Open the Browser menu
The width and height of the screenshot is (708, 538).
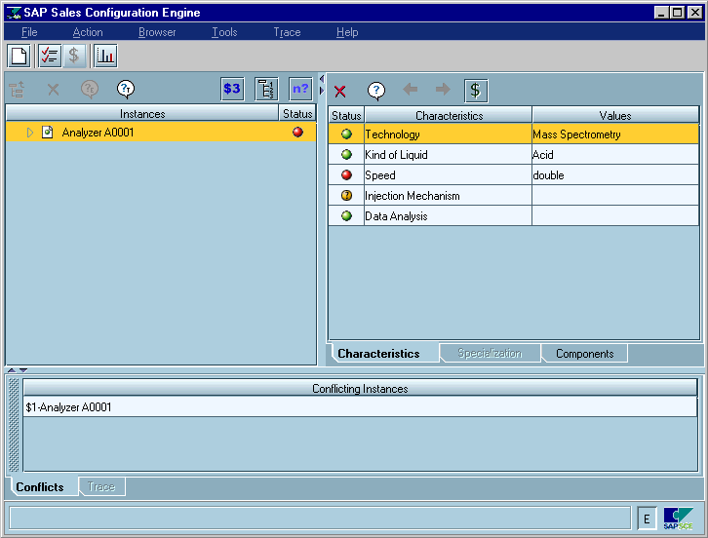click(x=157, y=32)
